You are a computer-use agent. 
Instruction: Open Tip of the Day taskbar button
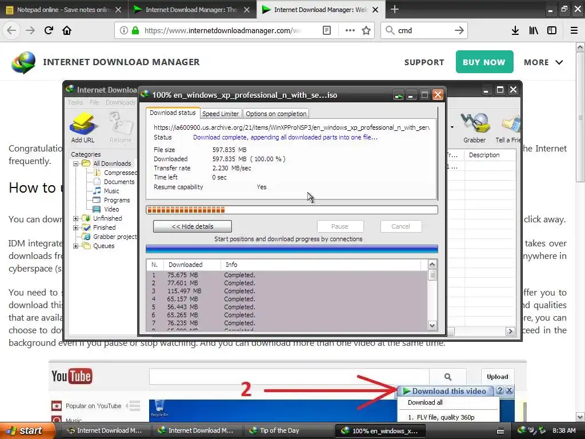coord(289,430)
